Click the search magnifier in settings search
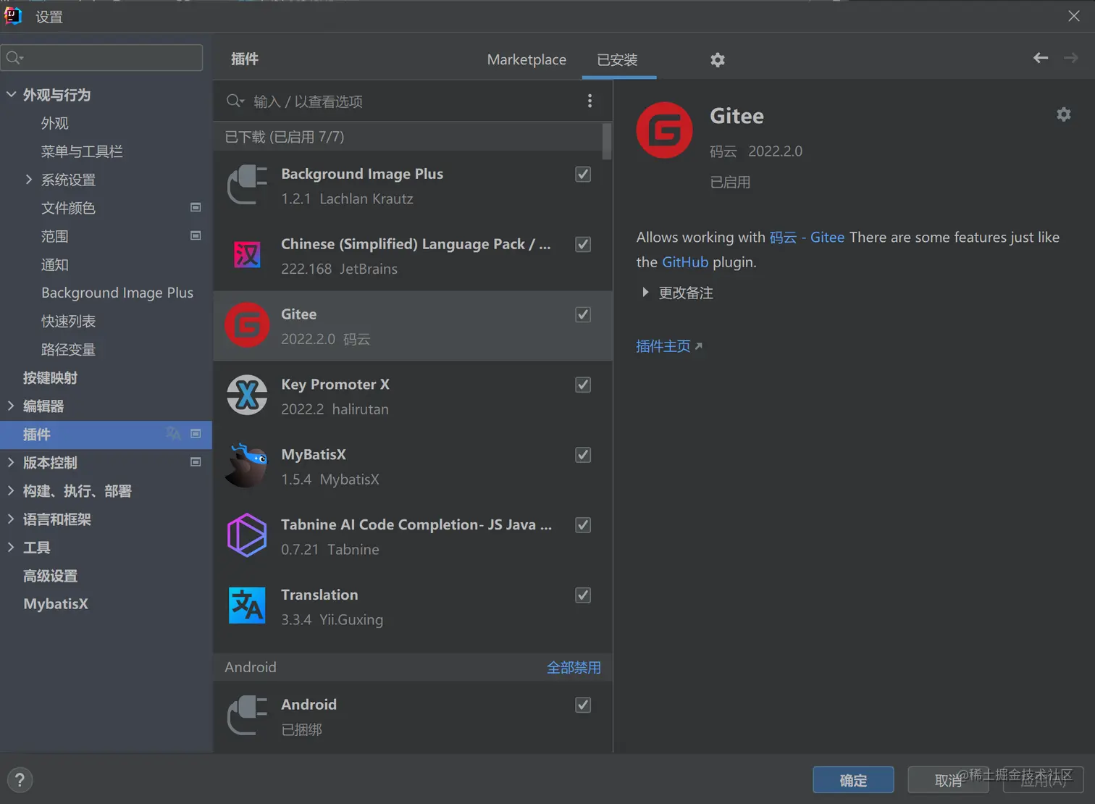1095x804 pixels. [x=14, y=58]
